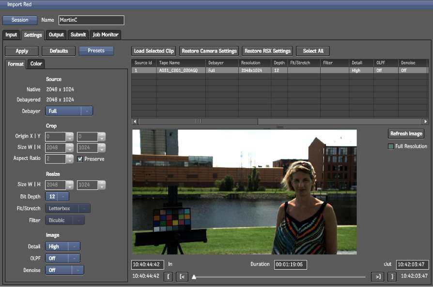This screenshot has width=433, height=287.
Task: Toggle the Preserve aspect ratio checkbox
Action: (x=80, y=159)
